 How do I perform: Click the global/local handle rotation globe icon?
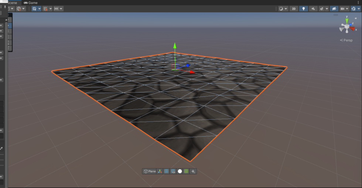[x=19, y=9]
